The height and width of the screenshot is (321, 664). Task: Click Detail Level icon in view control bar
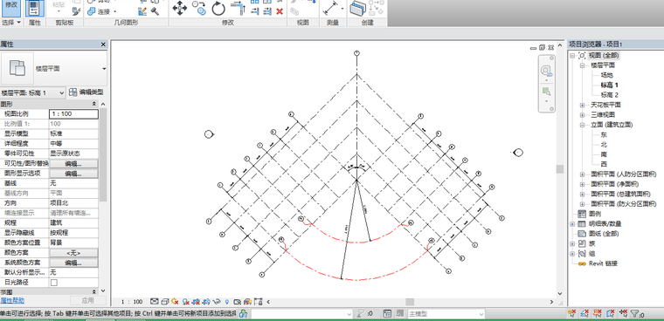click(x=154, y=302)
